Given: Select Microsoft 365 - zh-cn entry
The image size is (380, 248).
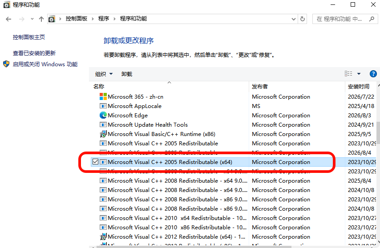Looking at the screenshot, I should click(135, 97).
